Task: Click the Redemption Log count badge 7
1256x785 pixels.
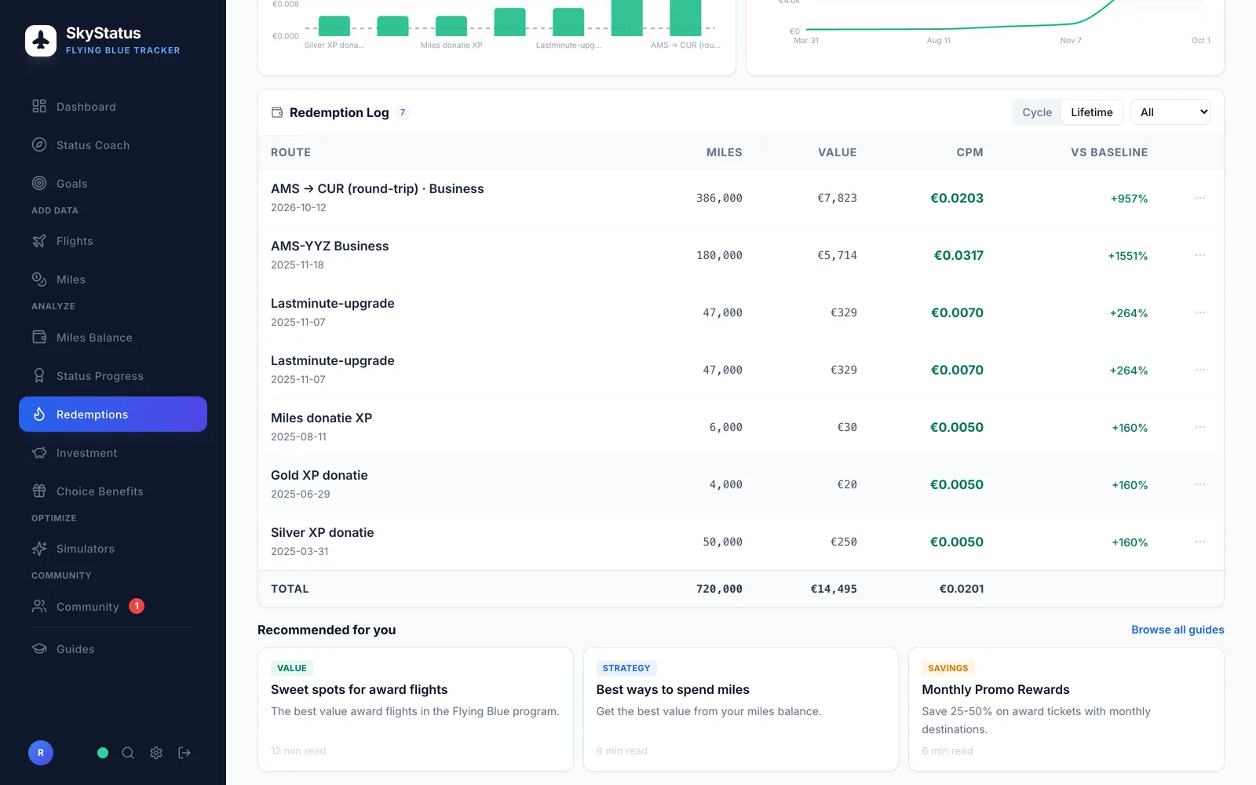Action: (x=403, y=112)
